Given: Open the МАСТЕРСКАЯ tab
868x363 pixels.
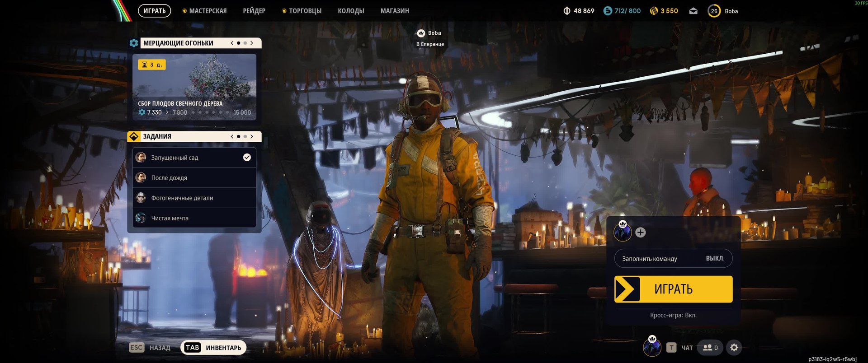Looking at the screenshot, I should pos(204,11).
